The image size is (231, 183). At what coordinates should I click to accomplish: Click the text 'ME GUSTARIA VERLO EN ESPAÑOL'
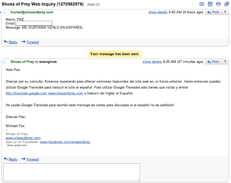(52, 27)
